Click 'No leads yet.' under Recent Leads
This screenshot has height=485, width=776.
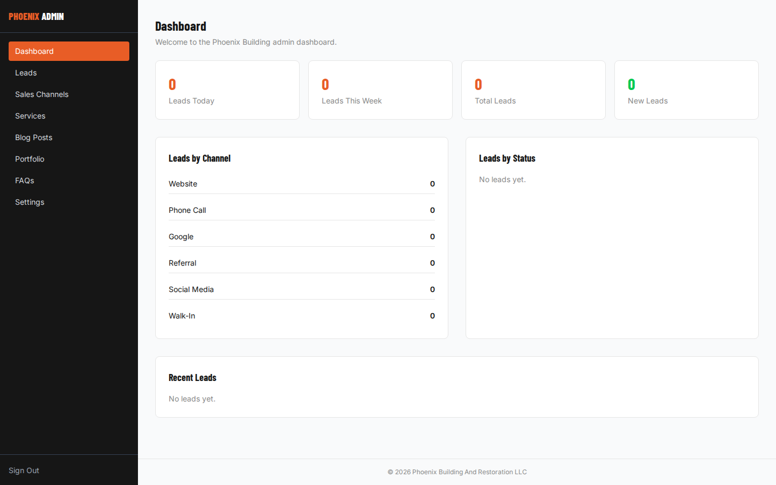click(x=192, y=399)
